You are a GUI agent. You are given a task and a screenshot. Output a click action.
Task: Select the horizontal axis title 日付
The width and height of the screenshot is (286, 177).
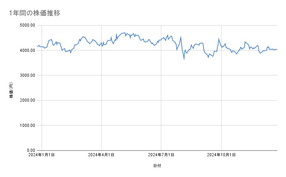[157, 166]
